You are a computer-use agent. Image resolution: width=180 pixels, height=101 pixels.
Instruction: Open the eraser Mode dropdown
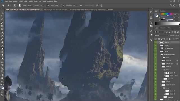tap(31, 6)
